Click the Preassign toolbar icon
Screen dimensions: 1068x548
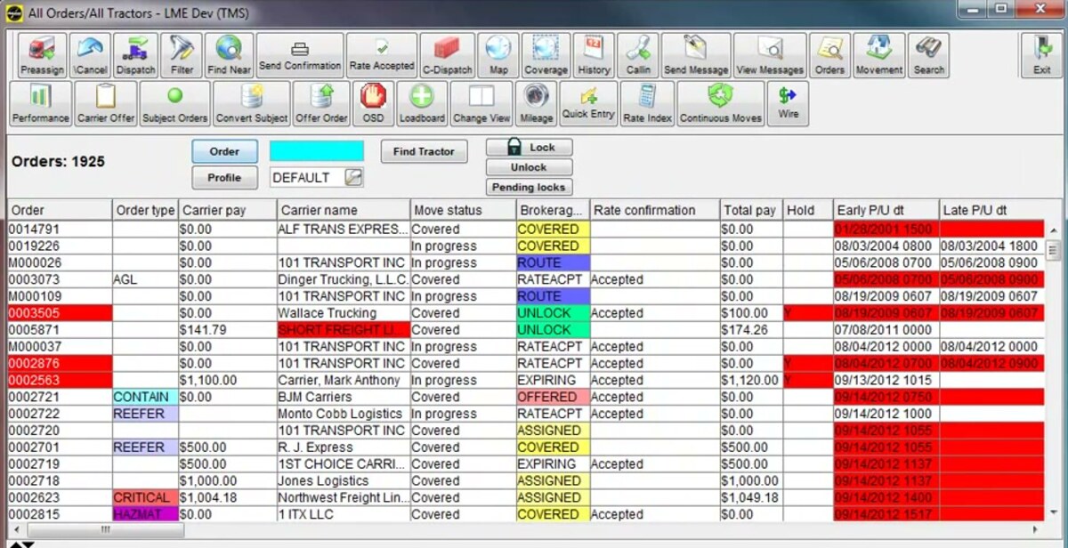coord(42,55)
